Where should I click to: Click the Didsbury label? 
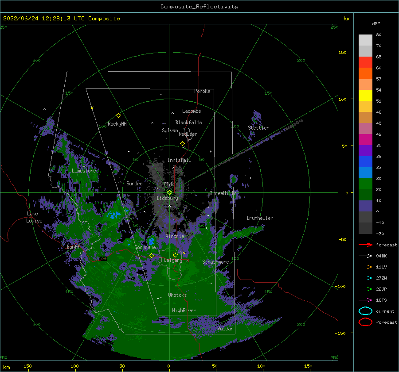click(x=167, y=198)
